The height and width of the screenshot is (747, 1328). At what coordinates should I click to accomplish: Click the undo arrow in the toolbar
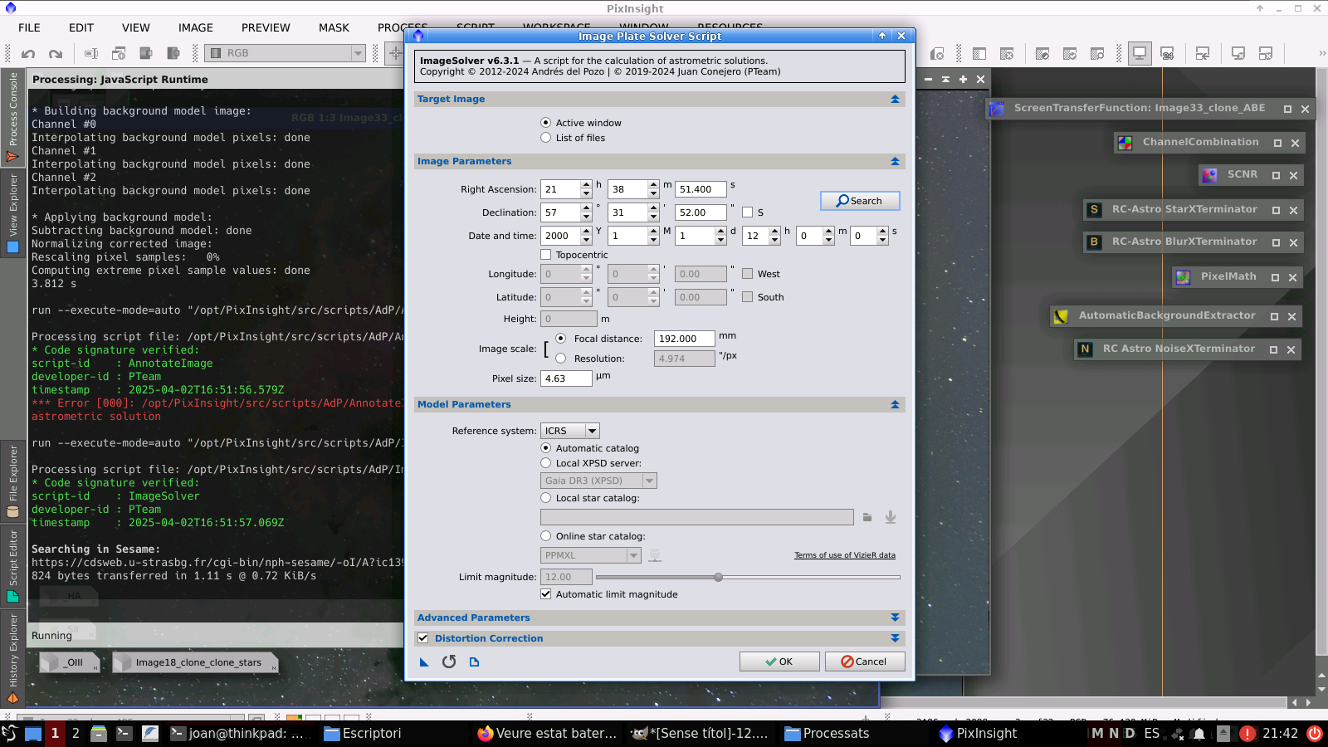pos(28,54)
